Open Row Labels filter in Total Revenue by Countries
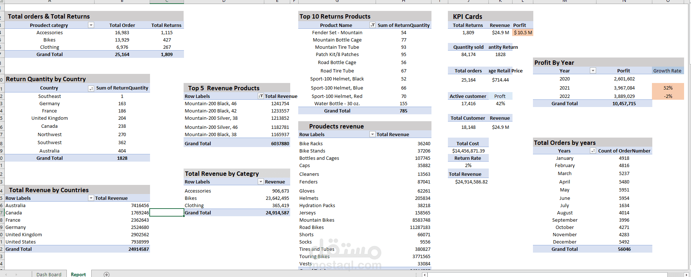The image size is (691, 277). point(91,198)
